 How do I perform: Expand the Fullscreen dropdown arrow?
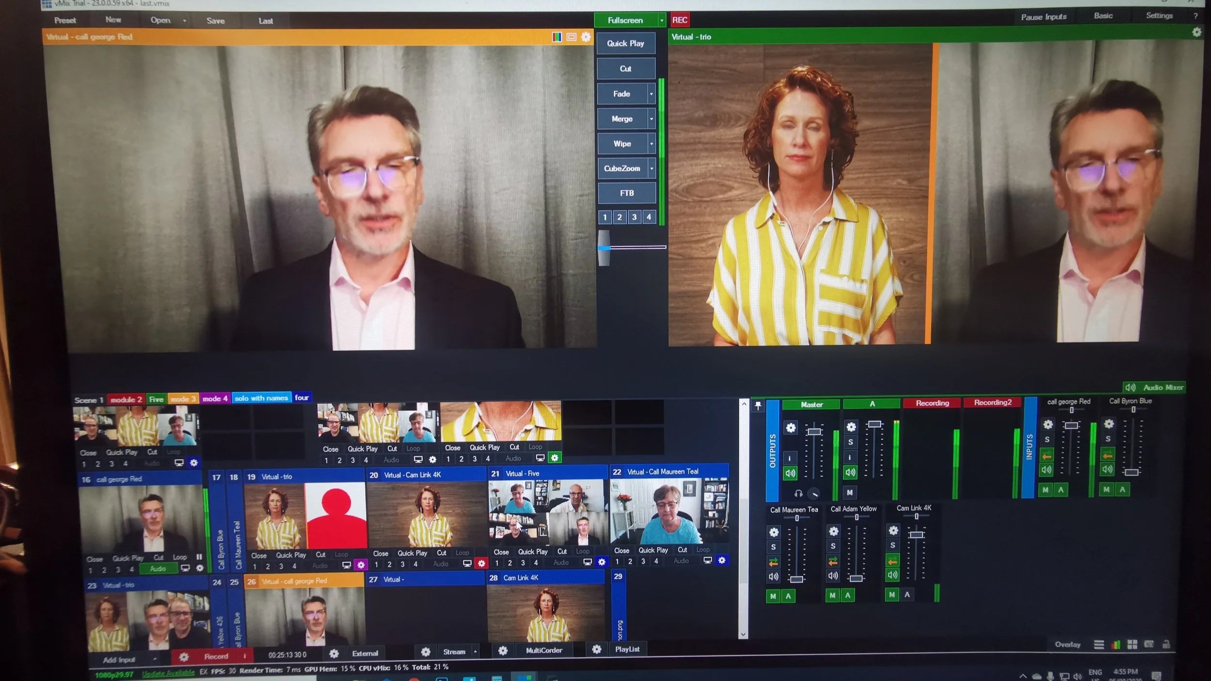tap(661, 20)
